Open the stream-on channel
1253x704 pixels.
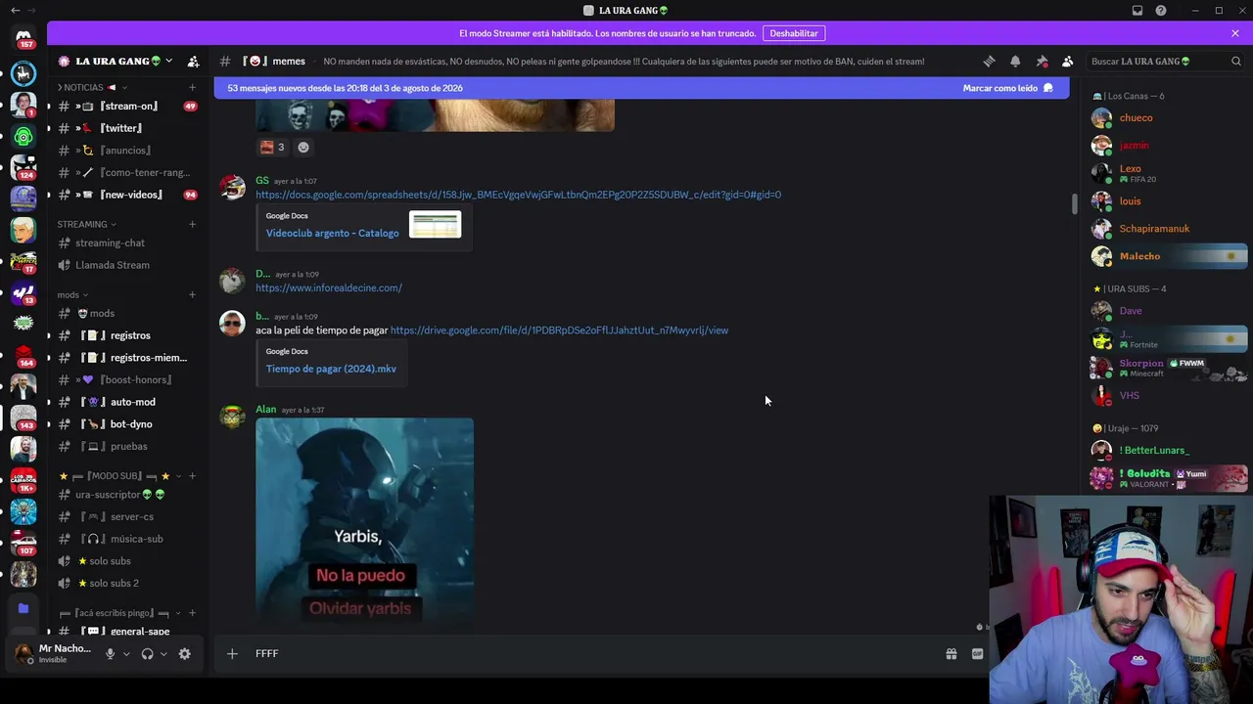(128, 106)
